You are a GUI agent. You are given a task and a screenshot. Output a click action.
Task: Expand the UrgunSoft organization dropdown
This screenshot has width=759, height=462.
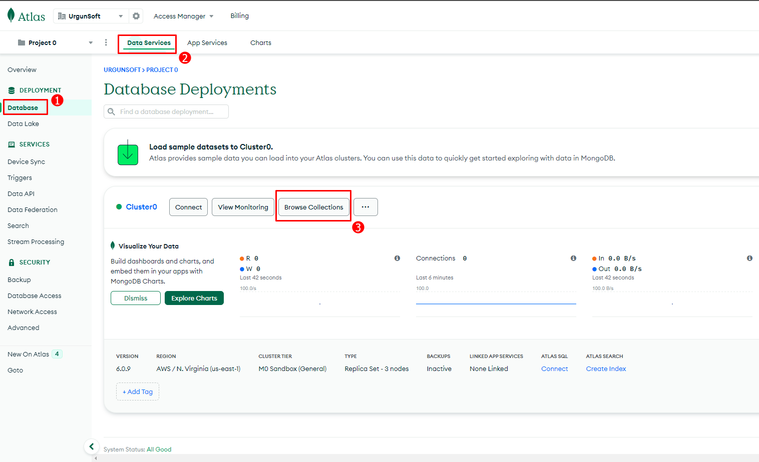121,16
